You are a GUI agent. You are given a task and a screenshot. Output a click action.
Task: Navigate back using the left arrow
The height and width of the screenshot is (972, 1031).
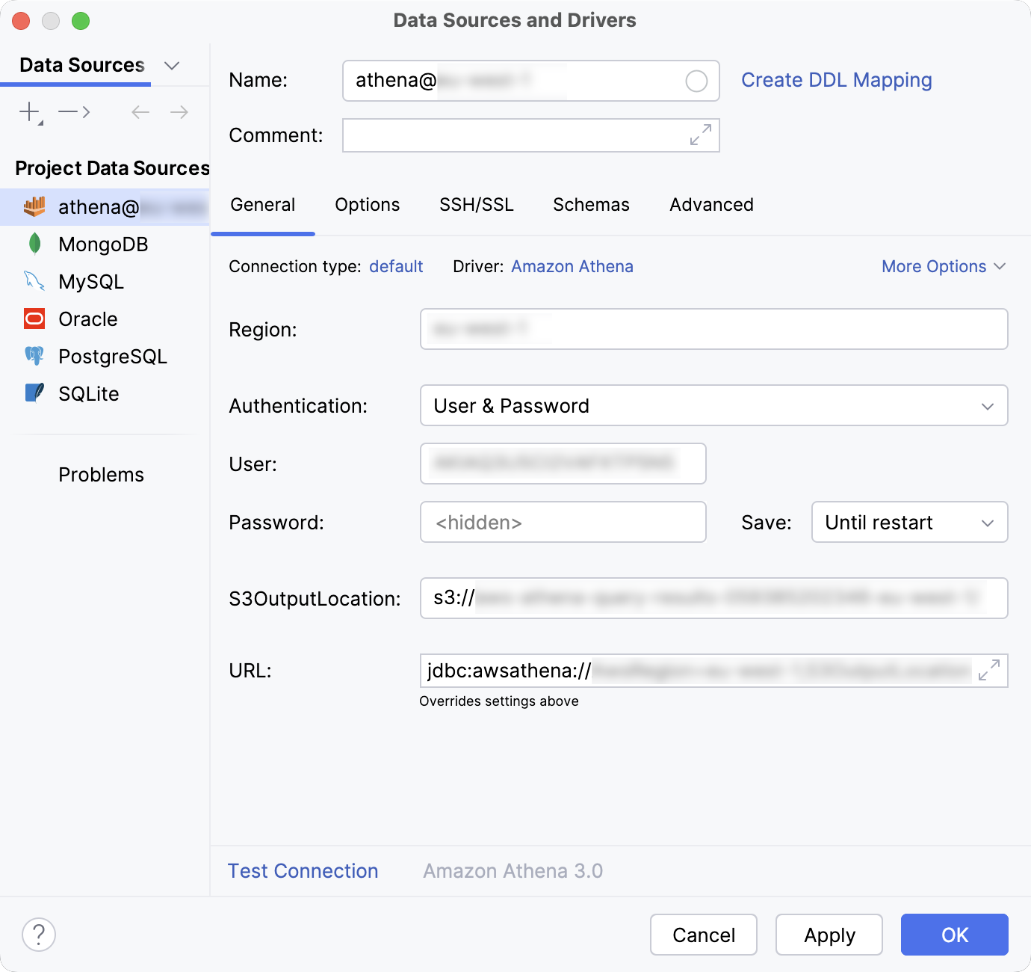click(139, 111)
